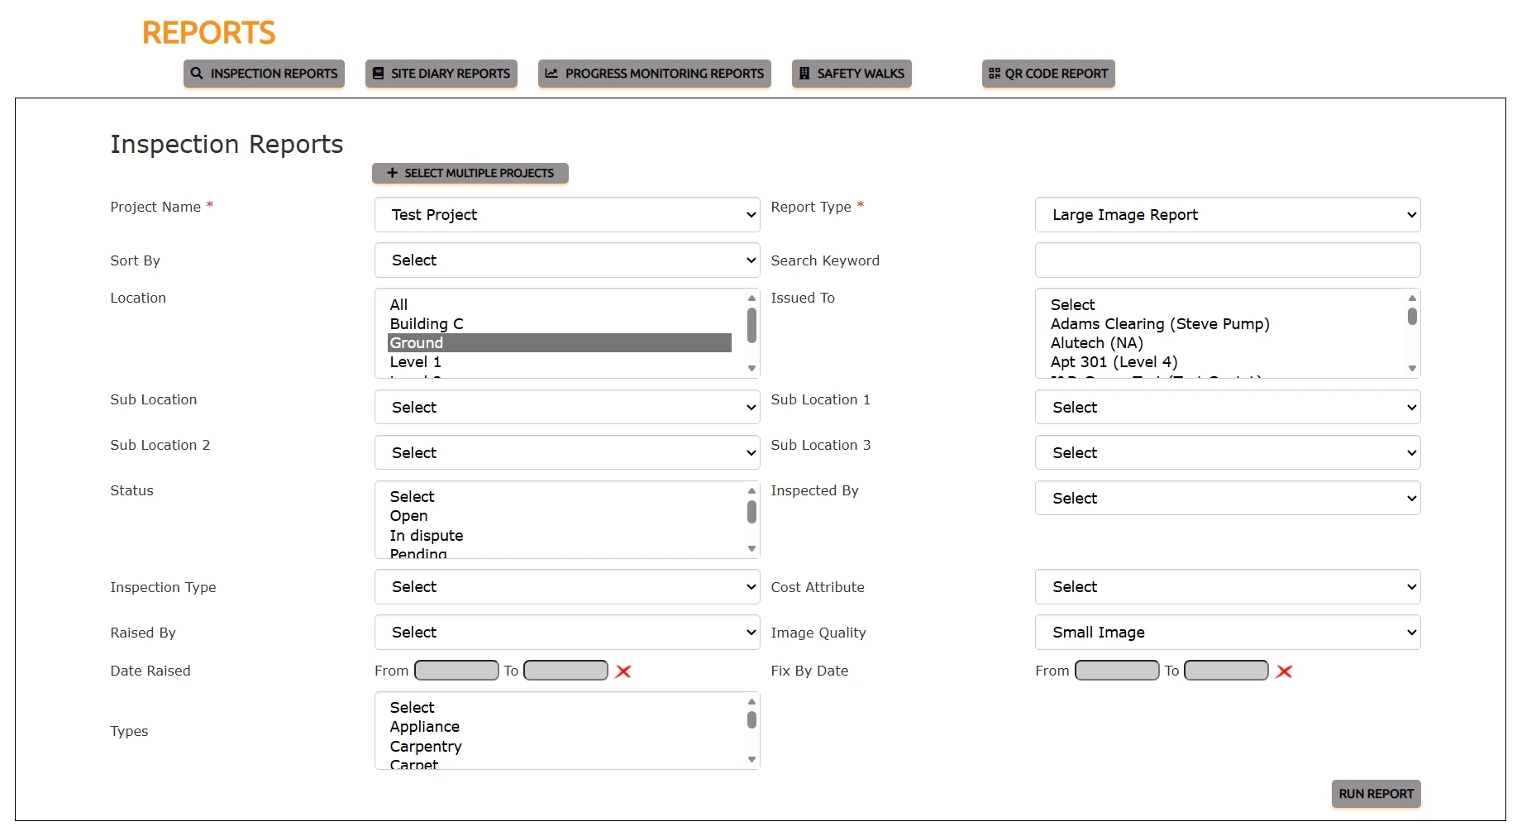Viewport: 1517px width, 836px height.
Task: Click the magnifier icon on Inspection Reports
Action: pos(197,74)
